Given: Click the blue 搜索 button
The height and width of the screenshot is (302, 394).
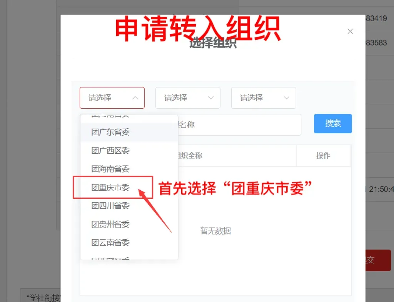Looking at the screenshot, I should 333,124.
